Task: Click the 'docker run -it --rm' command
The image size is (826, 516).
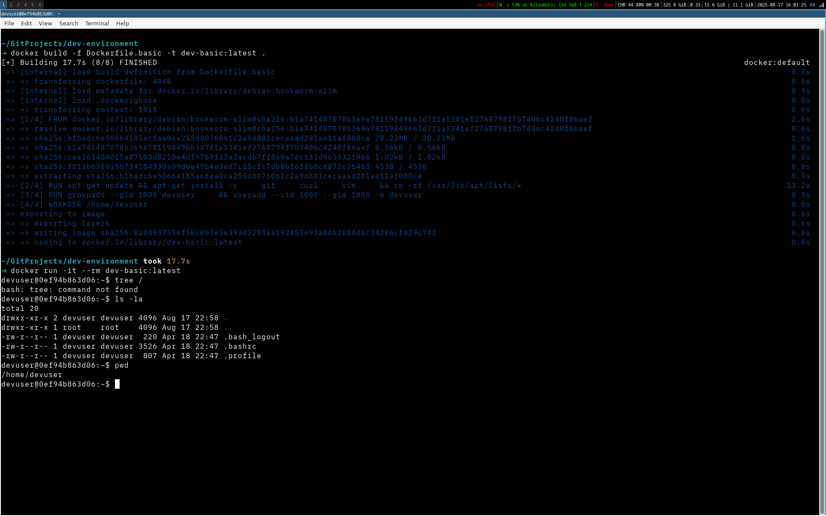Action: tap(96, 271)
